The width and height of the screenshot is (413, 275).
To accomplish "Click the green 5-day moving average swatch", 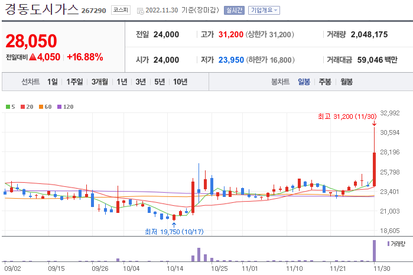I will 8,107.
